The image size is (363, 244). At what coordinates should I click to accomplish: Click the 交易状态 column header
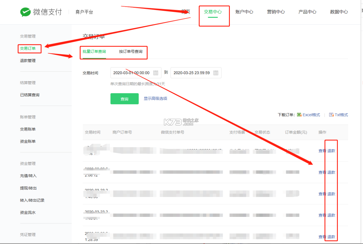(x=262, y=132)
